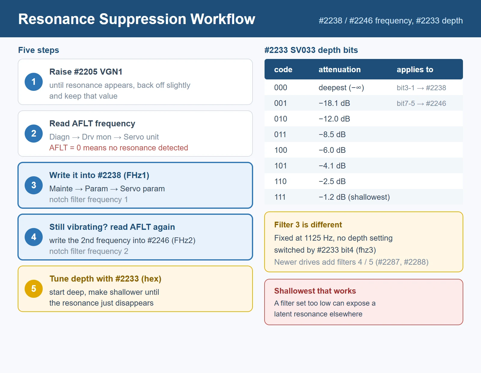Click 'latent resonance elsewhere' line
Screen dimensions: 481x373
click(x=318, y=314)
